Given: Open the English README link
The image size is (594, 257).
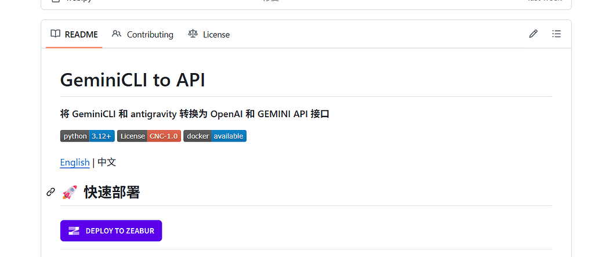Looking at the screenshot, I should click(x=75, y=162).
